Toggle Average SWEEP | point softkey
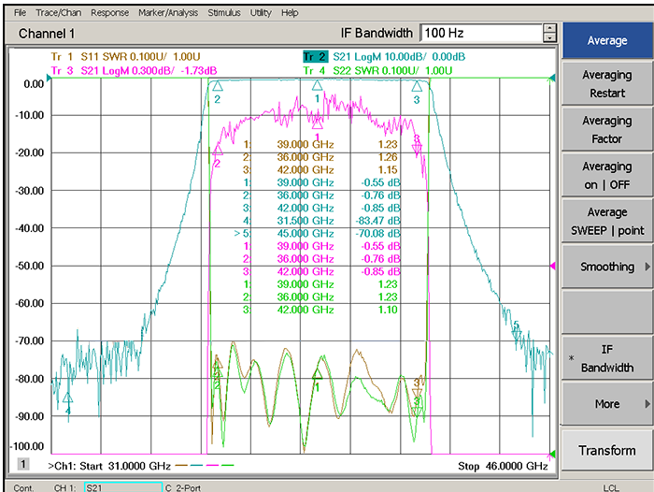 [607, 222]
